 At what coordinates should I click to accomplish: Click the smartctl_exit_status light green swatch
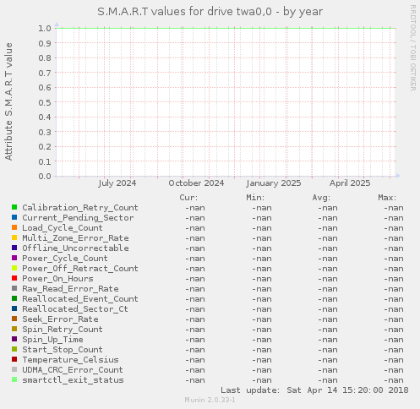point(14,379)
